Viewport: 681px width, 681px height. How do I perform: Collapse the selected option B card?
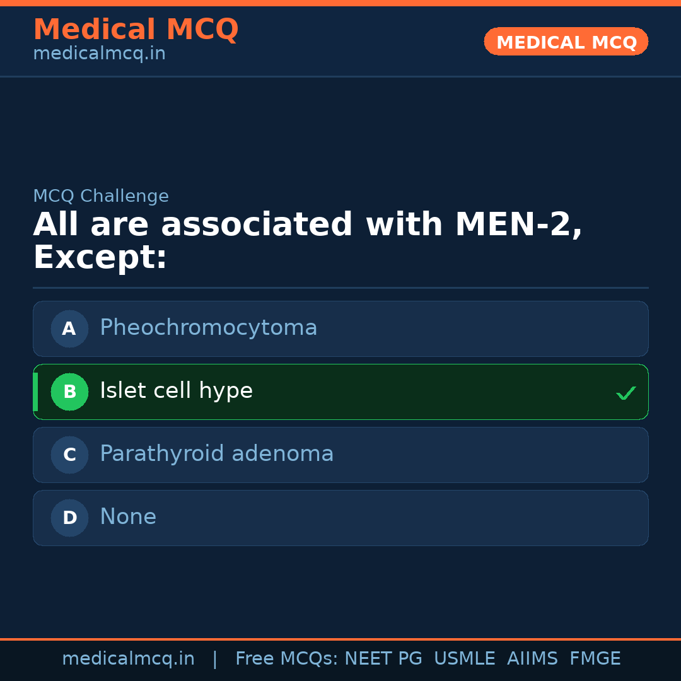click(x=340, y=392)
